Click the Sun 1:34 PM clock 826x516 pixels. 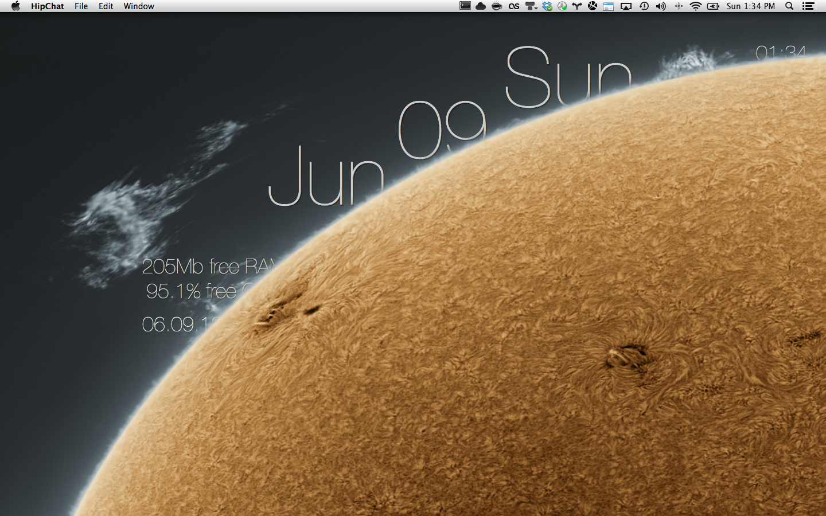click(x=750, y=6)
